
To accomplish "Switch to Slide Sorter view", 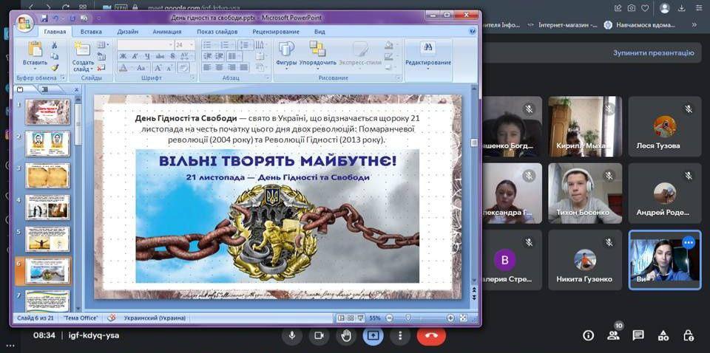I will (x=351, y=318).
